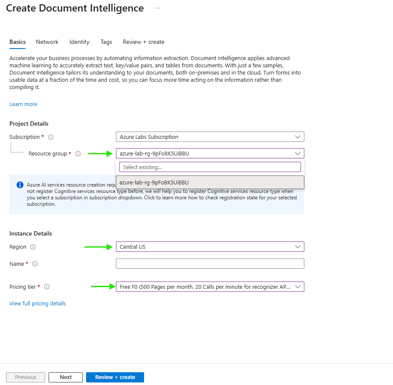Open the ellipsis menu beside the page title
393x385 pixels.
coord(157,9)
